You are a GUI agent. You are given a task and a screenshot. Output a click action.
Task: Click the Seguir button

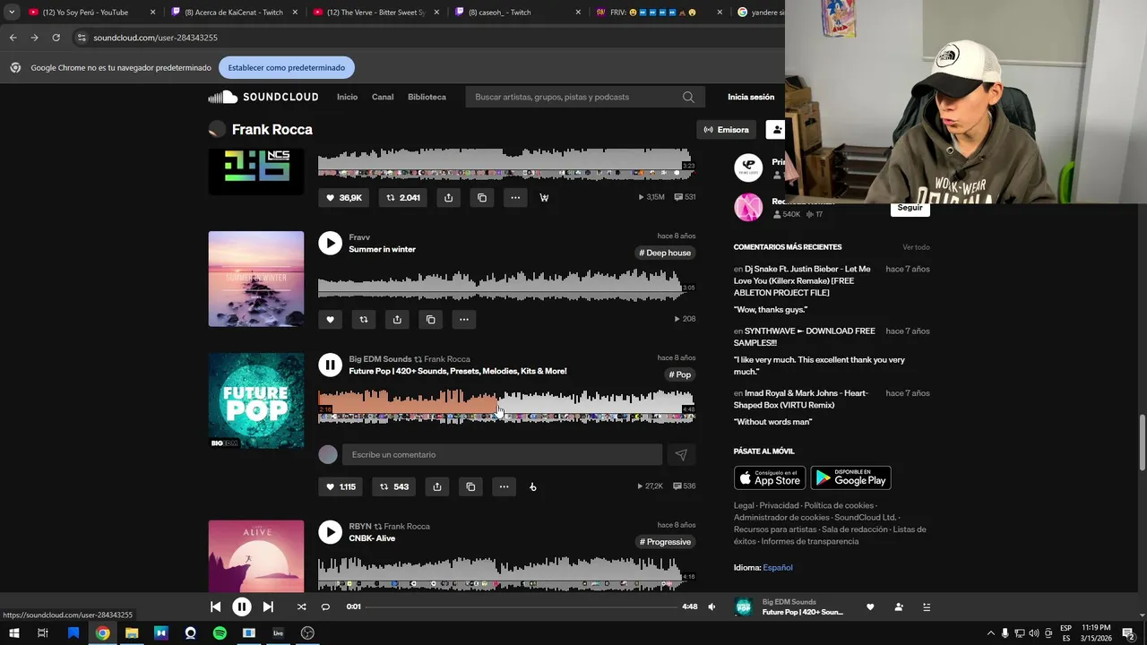tap(910, 208)
